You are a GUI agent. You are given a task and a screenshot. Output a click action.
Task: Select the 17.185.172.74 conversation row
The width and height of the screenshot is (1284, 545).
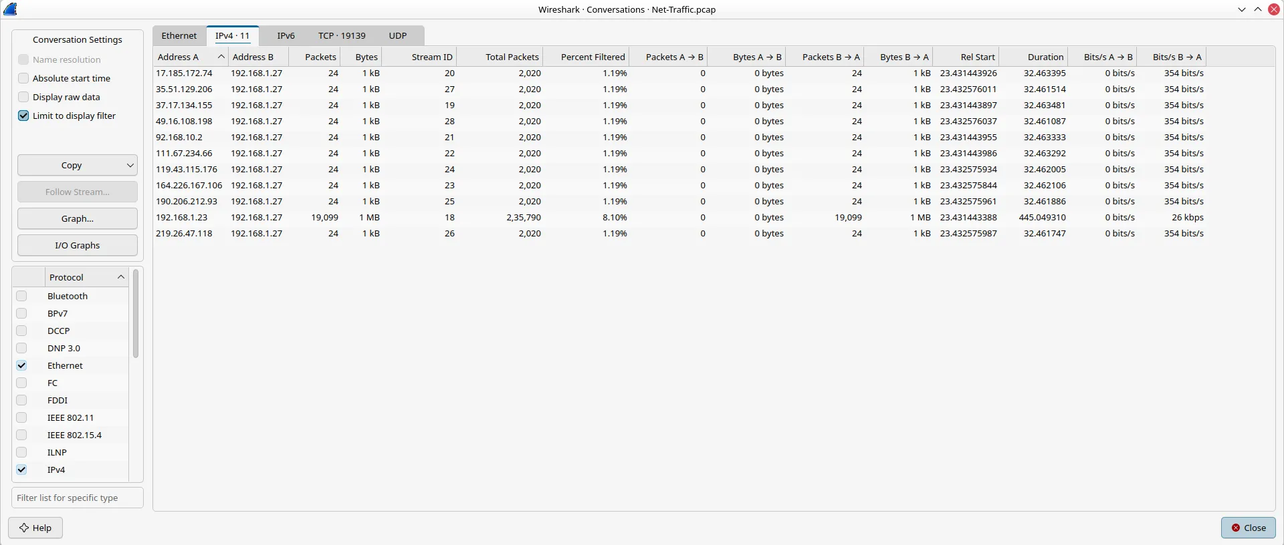click(x=679, y=73)
